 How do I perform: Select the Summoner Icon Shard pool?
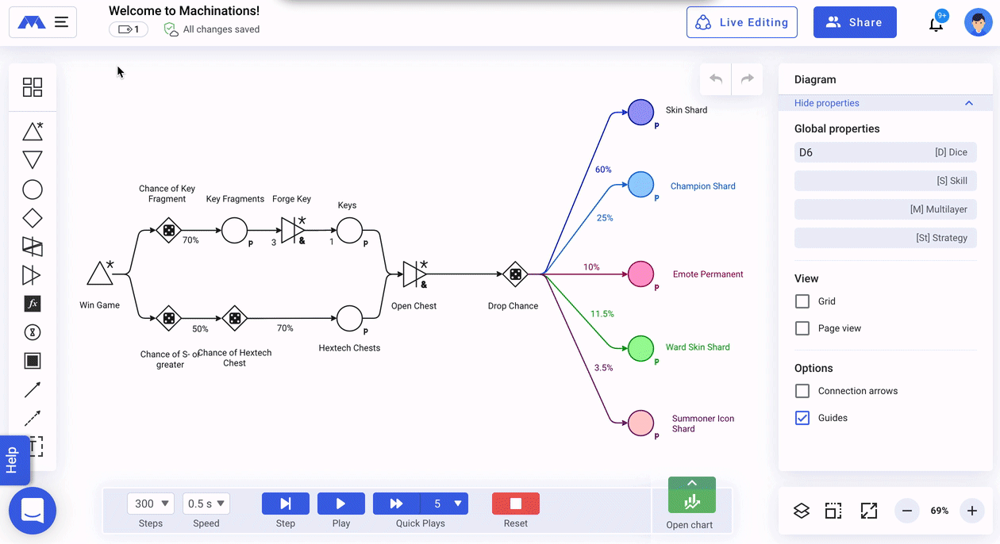pos(641,423)
